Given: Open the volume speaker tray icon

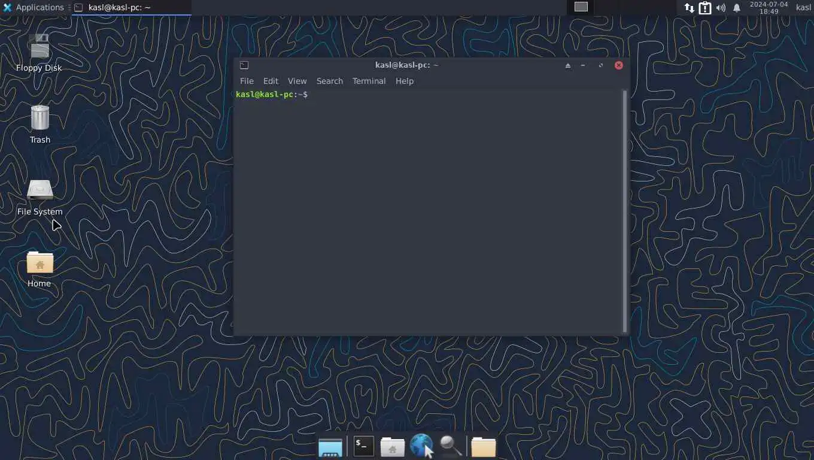Looking at the screenshot, I should [721, 8].
